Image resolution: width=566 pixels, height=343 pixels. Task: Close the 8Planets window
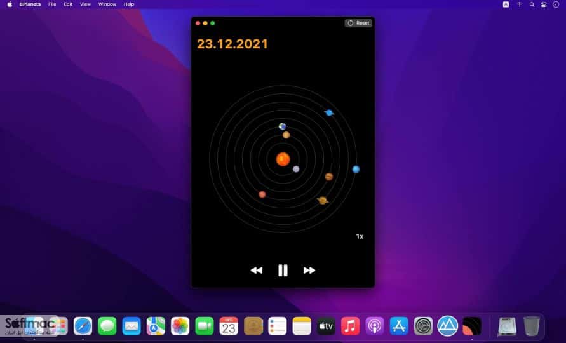[x=198, y=23]
